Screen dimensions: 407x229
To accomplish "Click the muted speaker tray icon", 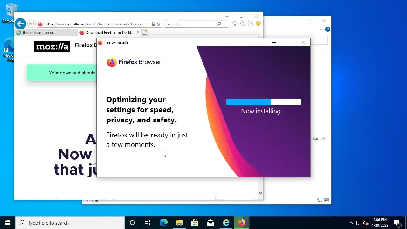I will click(366, 223).
